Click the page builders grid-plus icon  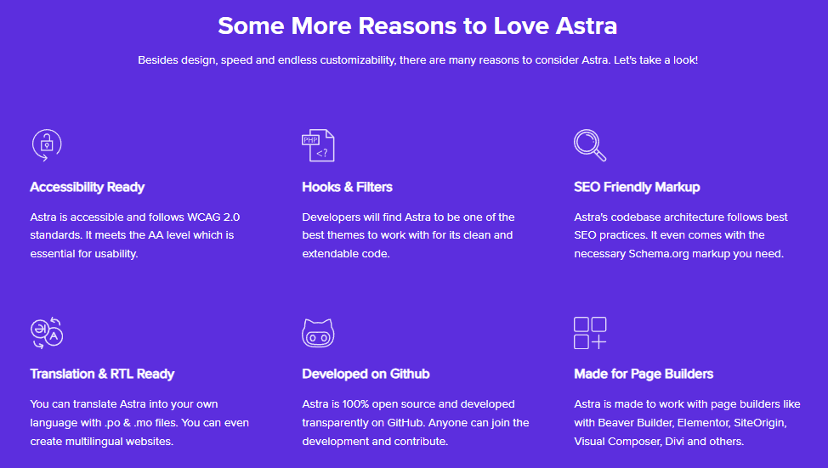(x=590, y=333)
